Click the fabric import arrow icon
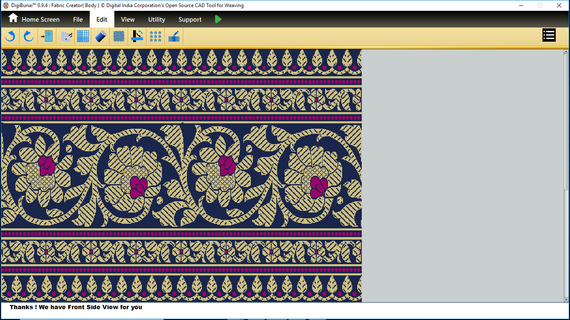 [47, 36]
